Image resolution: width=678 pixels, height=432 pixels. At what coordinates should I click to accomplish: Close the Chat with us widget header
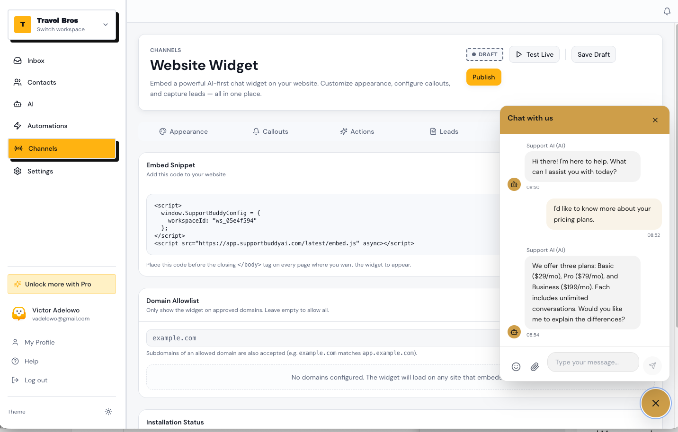pos(655,120)
